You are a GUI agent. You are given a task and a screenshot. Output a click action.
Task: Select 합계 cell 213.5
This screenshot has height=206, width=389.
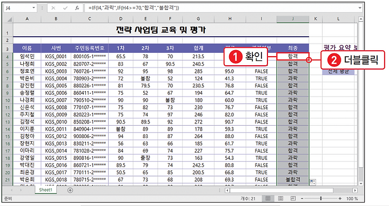[x=198, y=57]
